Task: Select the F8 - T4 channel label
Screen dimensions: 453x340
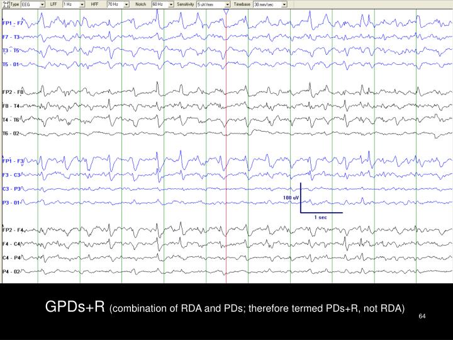Action: click(11, 106)
